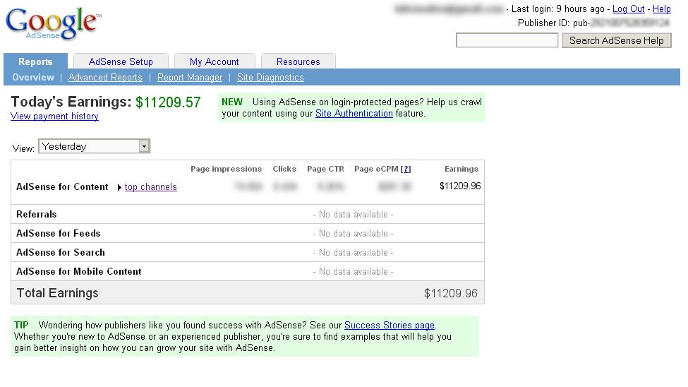This screenshot has width=688, height=387.
Task: Click the green NEW label
Action: [232, 102]
